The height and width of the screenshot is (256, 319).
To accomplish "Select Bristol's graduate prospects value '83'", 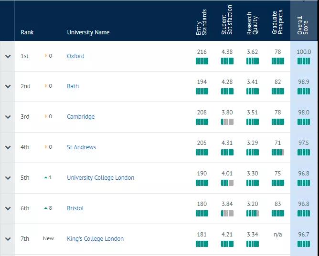I will [278, 204].
